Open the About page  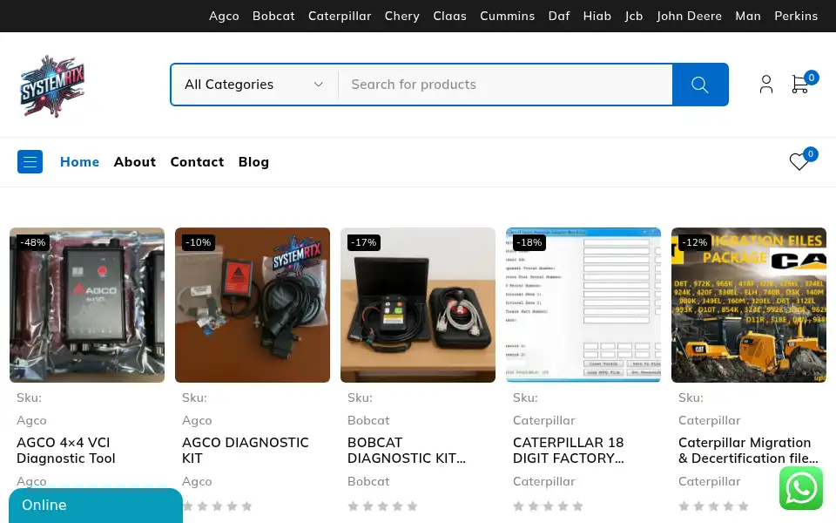(134, 162)
